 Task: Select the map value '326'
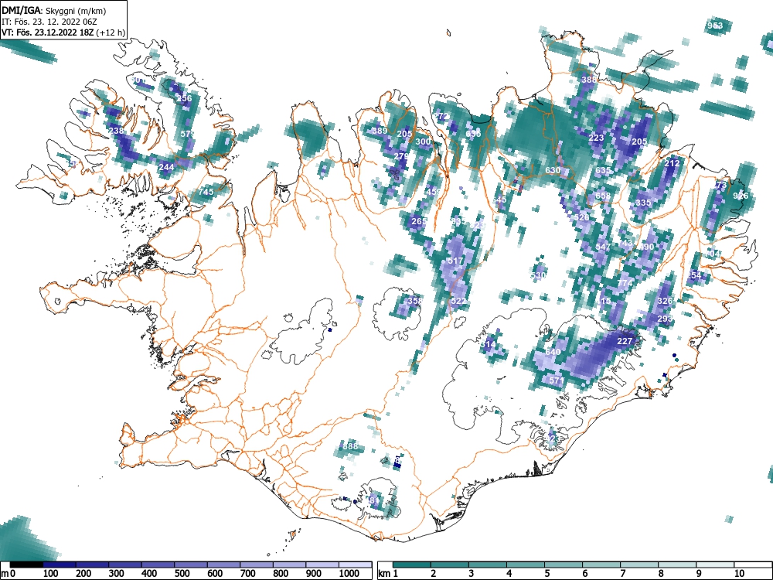coord(665,301)
